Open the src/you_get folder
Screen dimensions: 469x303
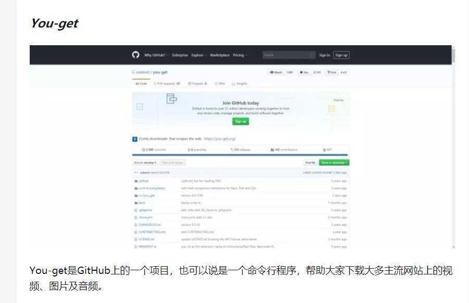click(147, 195)
